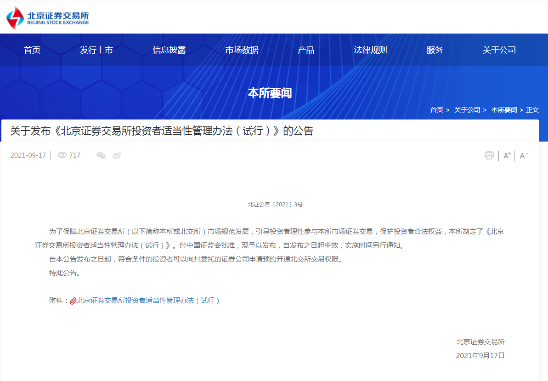Go to 关于公司 in the breadcrumb
The width and height of the screenshot is (548, 381).
[x=467, y=110]
